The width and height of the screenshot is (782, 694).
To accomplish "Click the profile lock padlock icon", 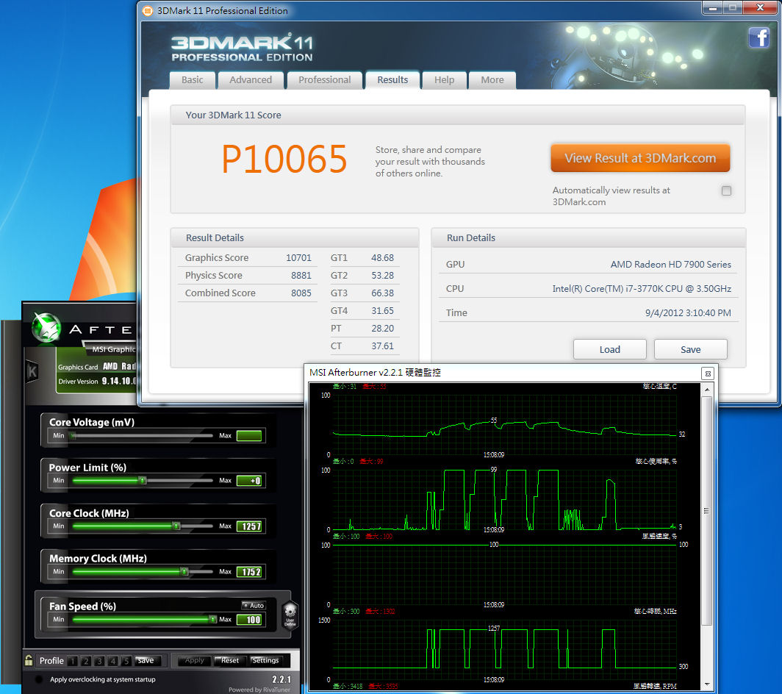I will pos(29,660).
